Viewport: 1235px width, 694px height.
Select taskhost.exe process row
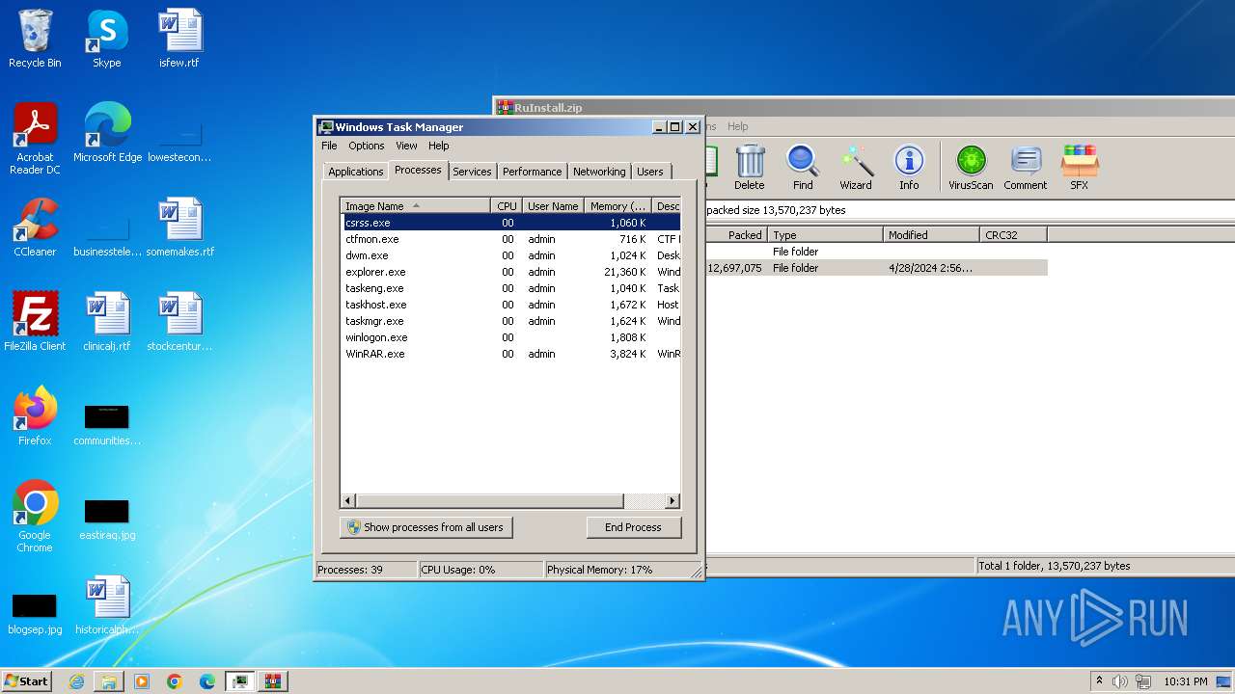point(510,305)
